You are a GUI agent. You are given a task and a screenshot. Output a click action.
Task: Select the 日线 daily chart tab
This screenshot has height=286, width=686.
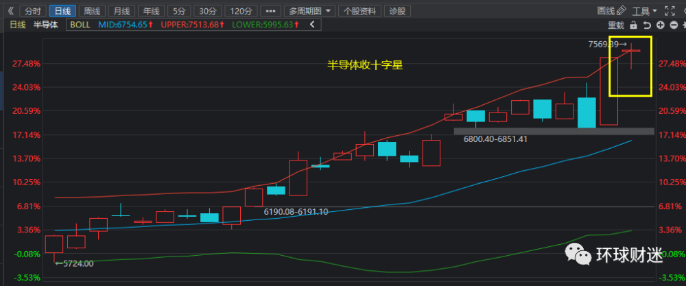[x=62, y=11]
